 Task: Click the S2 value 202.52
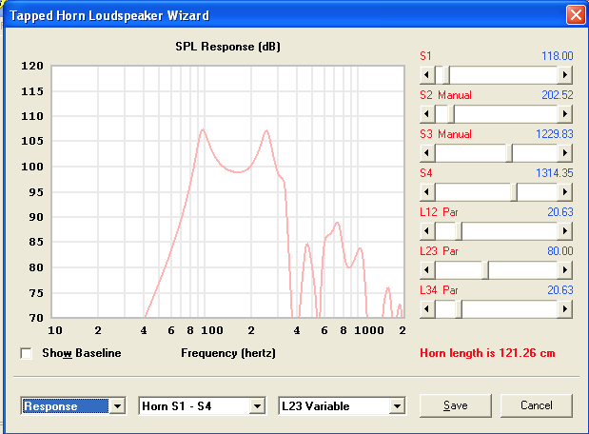(557, 95)
